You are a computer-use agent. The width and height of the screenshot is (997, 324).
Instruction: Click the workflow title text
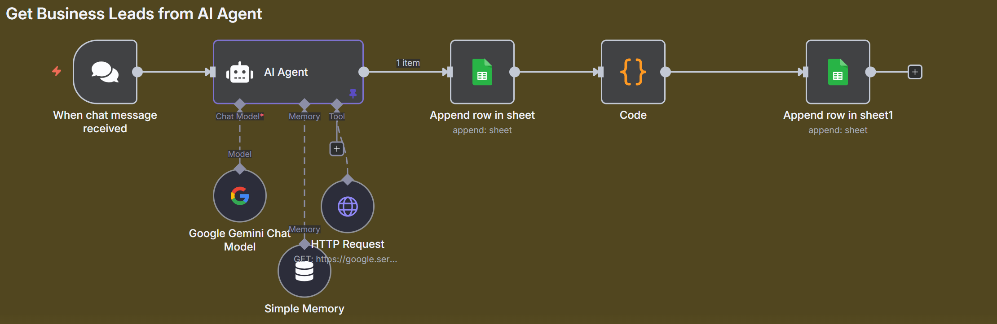pos(134,14)
